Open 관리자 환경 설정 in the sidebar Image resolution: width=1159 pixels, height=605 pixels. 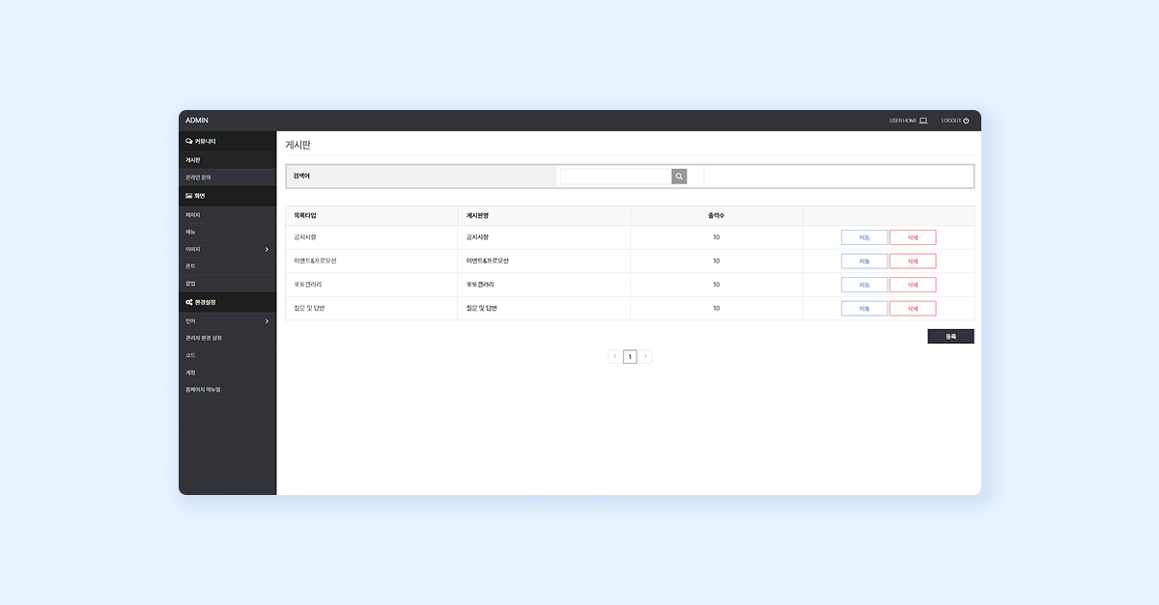click(228, 338)
